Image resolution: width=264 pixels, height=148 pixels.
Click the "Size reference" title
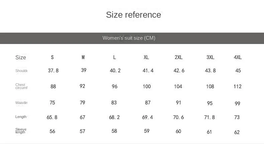pyautogui.click(x=133, y=15)
